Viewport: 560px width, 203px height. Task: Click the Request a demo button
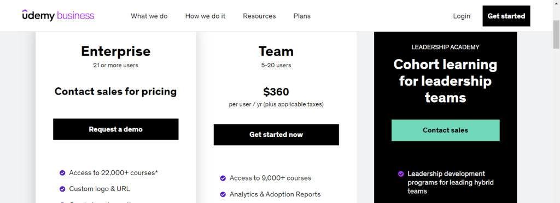[116, 129]
